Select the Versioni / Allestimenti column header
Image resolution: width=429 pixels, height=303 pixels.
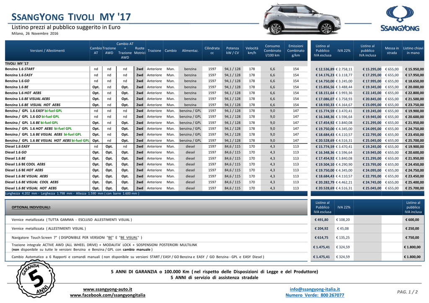click(x=47, y=51)
